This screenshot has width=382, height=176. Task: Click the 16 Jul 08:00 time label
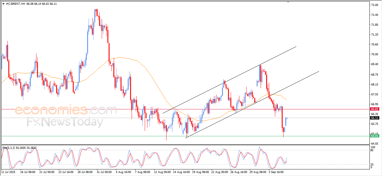tap(28, 172)
